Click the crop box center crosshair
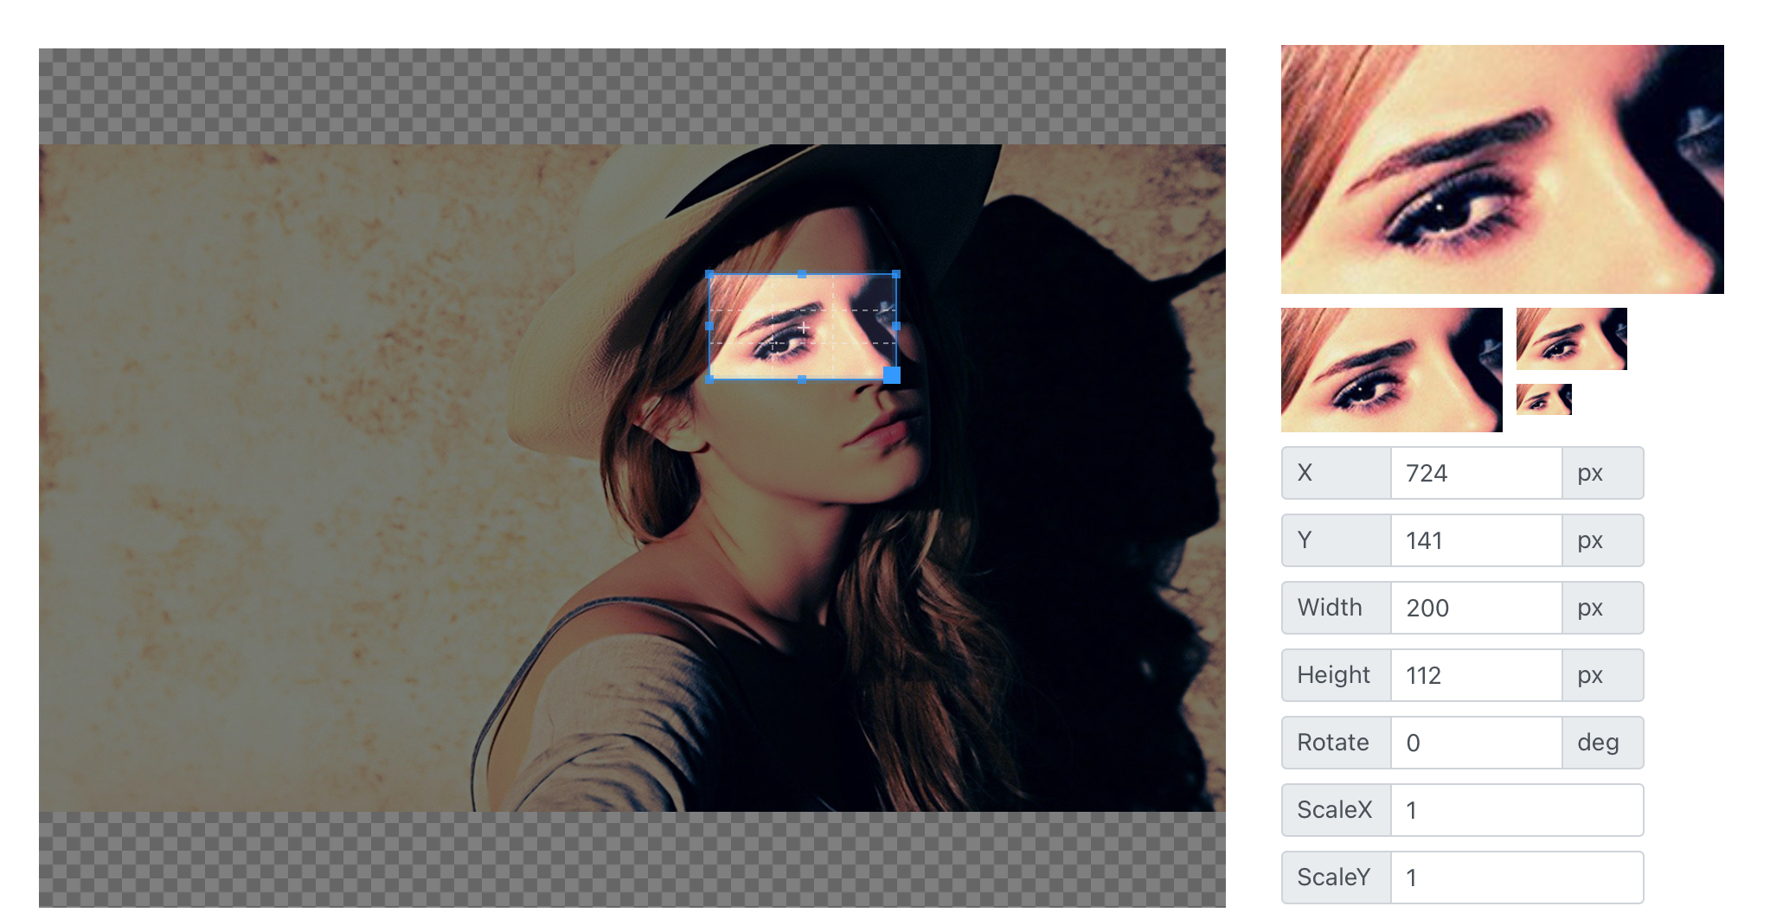The width and height of the screenshot is (1770, 919). (x=804, y=327)
